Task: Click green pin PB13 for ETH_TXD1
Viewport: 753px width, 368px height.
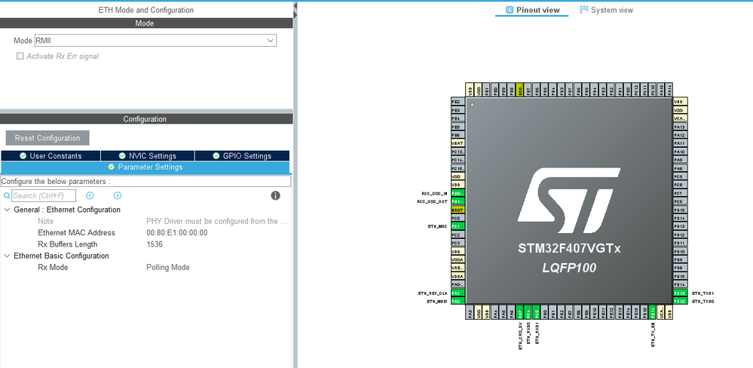Action: click(681, 293)
